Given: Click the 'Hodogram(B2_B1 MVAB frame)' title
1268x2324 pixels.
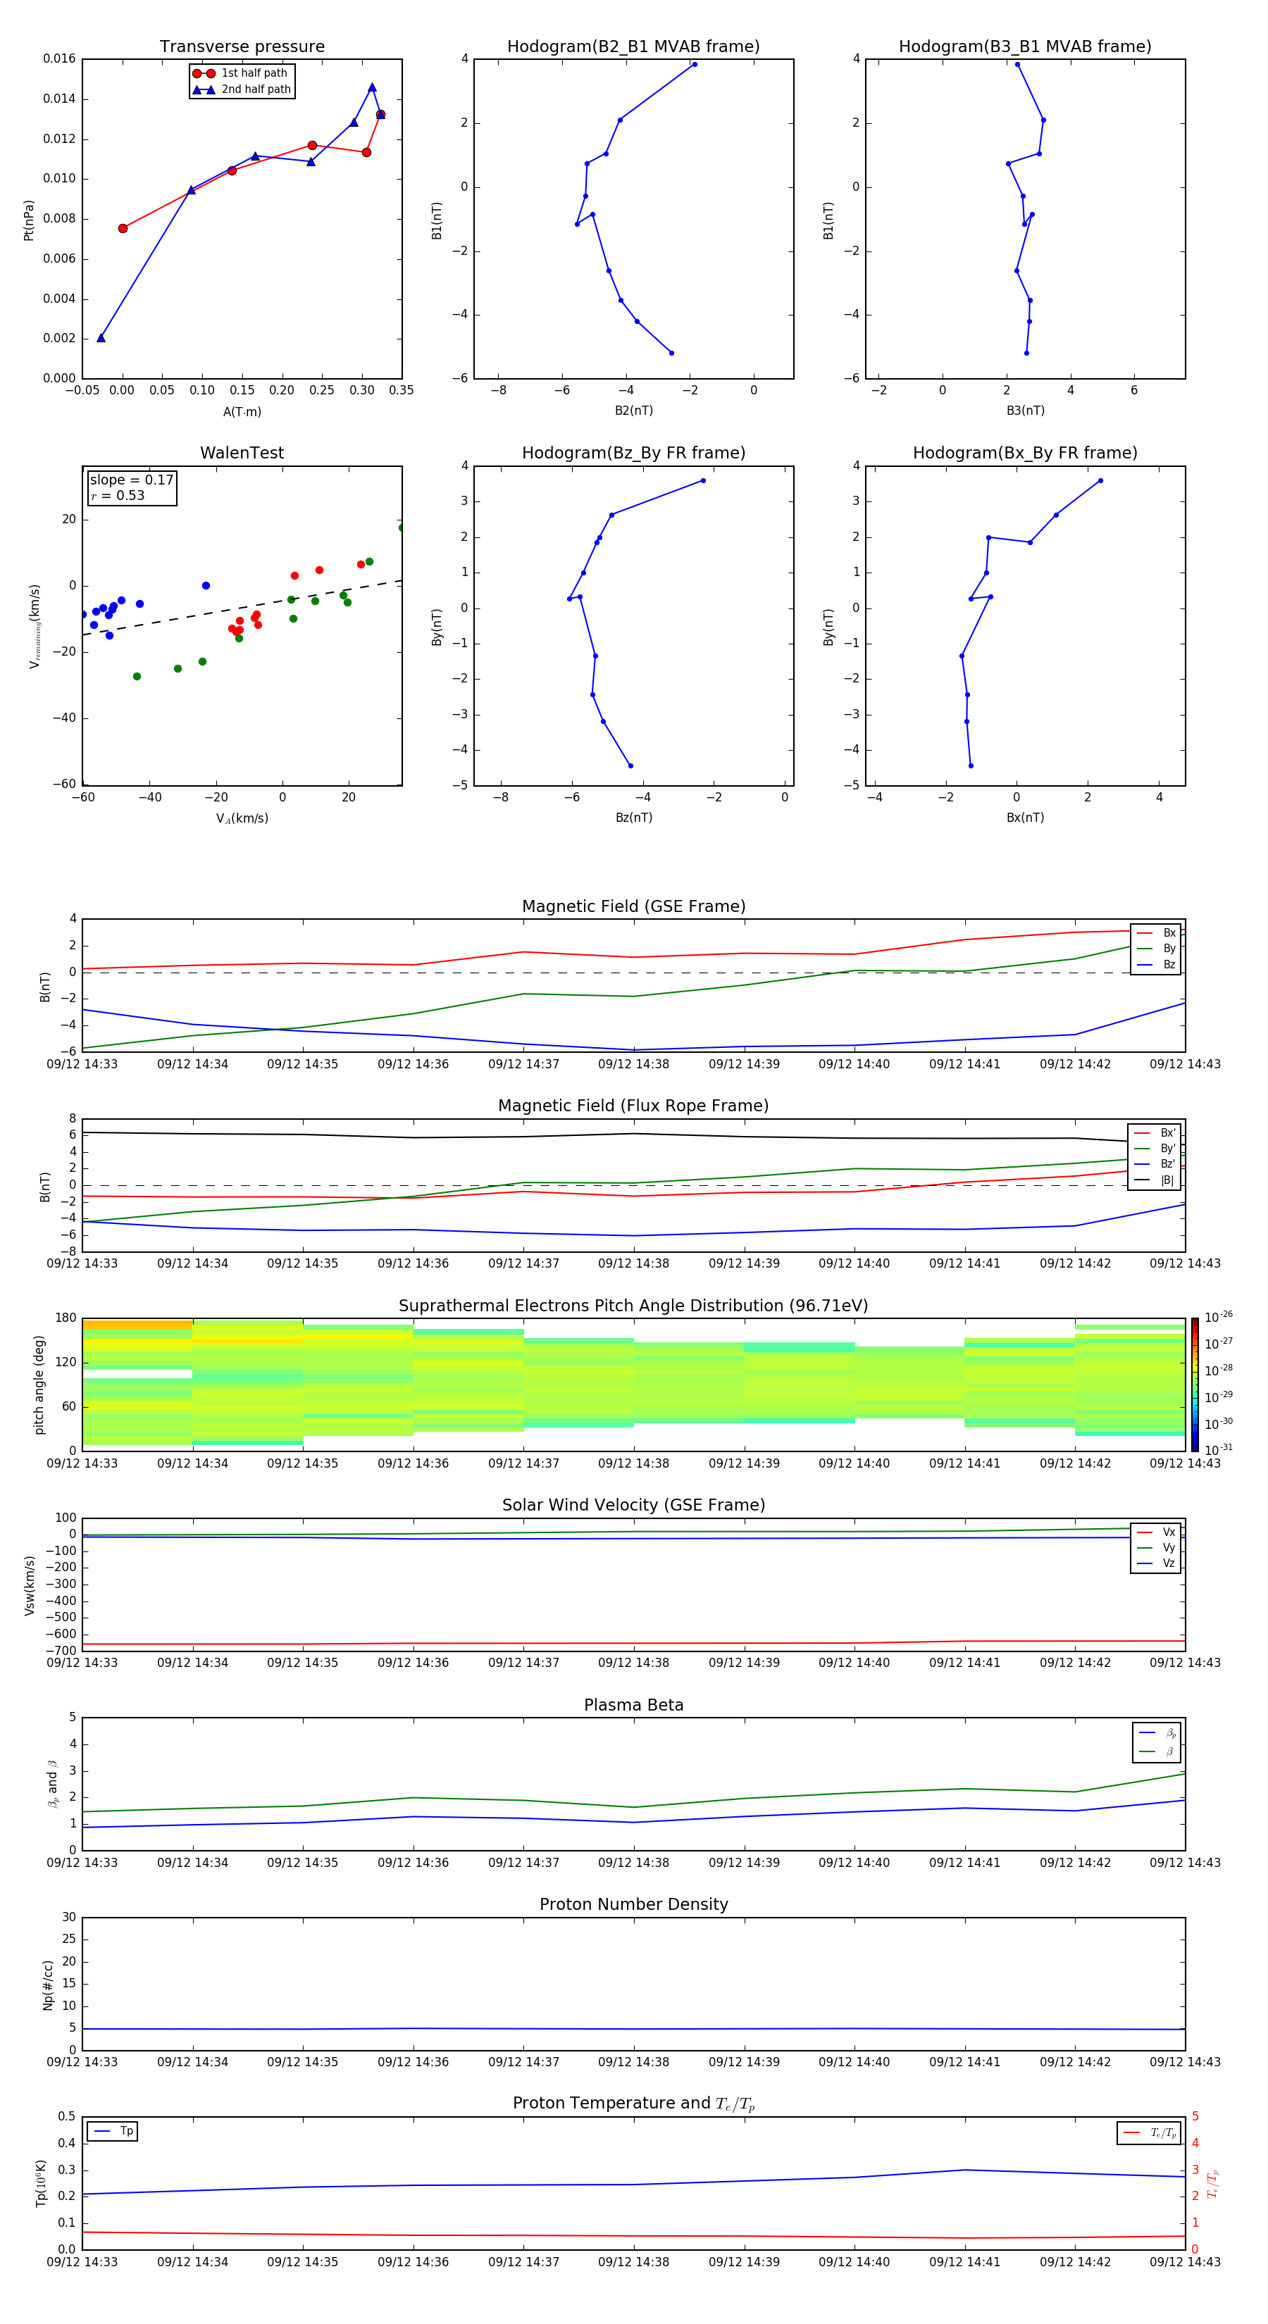Looking at the screenshot, I should pos(633,47).
